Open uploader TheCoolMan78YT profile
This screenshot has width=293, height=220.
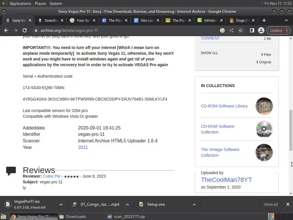(226, 180)
